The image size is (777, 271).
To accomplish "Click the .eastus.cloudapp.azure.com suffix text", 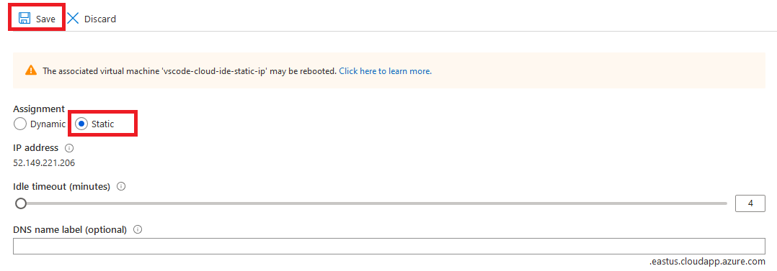I will coord(707,262).
